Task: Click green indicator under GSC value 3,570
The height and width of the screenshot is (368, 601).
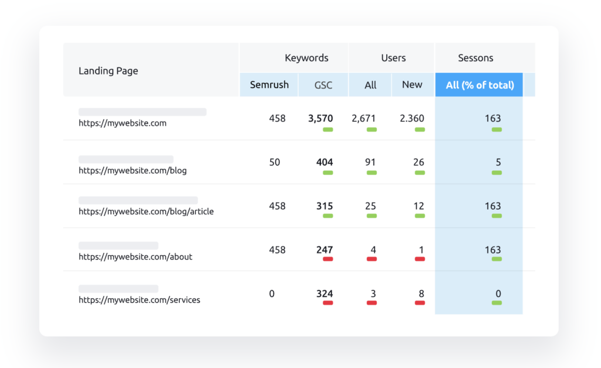Action: click(x=327, y=129)
